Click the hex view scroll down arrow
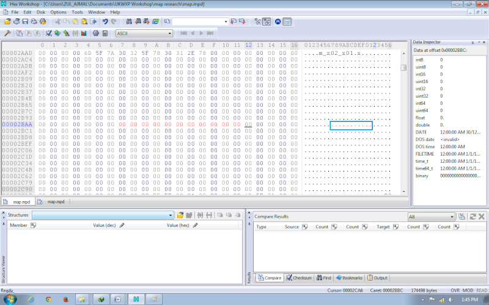The image size is (489, 305). 404,192
